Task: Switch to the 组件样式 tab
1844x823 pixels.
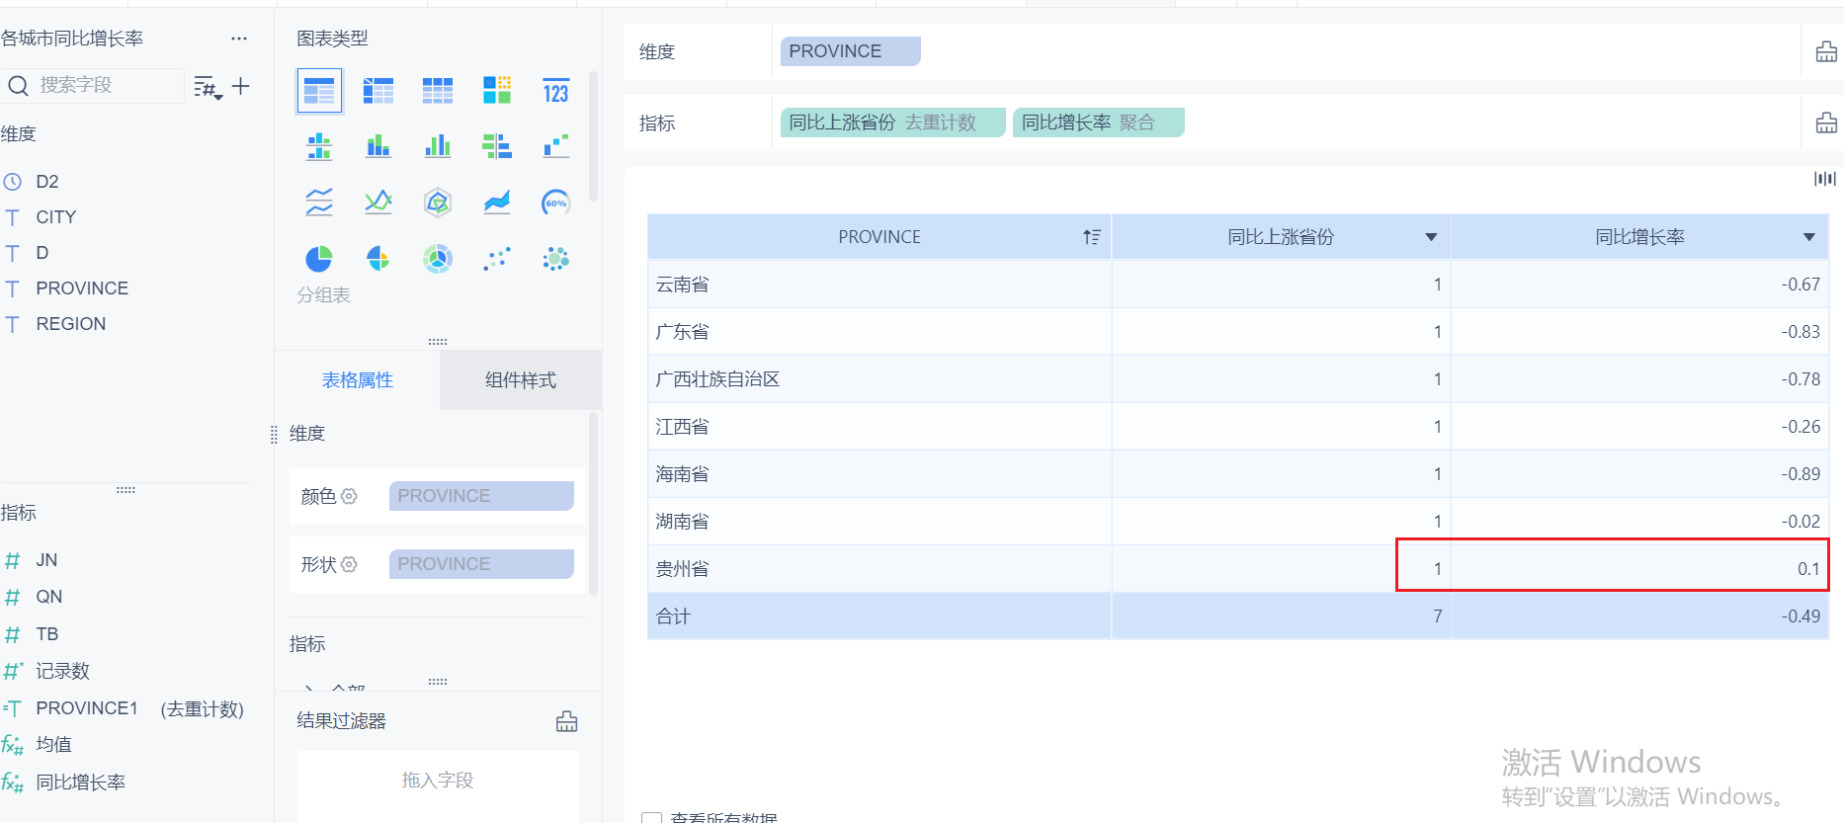Action: [x=521, y=380]
